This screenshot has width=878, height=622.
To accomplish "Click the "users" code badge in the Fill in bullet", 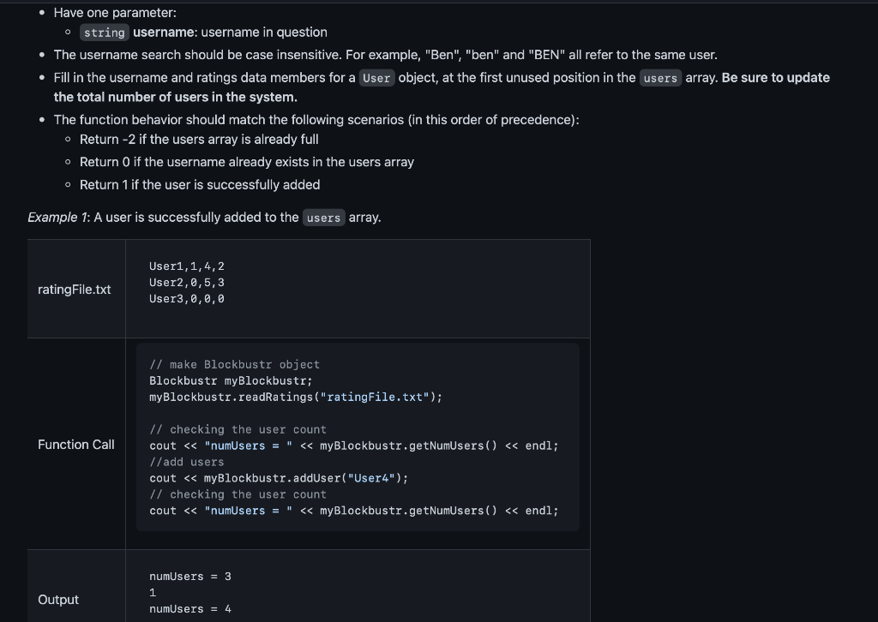I will (660, 78).
